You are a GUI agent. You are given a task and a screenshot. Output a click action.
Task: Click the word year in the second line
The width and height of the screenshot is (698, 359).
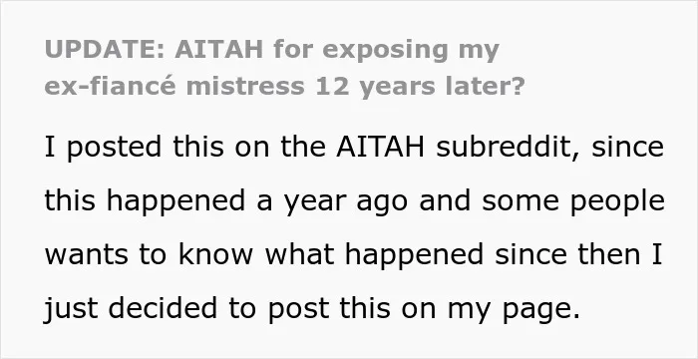315,202
